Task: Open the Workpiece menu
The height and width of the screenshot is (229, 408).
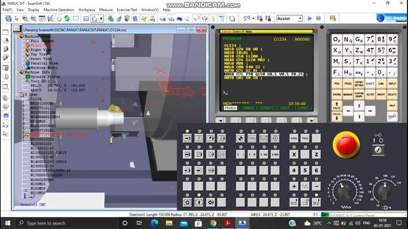Action: [87, 10]
